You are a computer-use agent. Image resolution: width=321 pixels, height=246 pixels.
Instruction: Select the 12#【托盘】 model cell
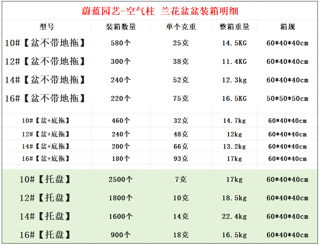45,198
